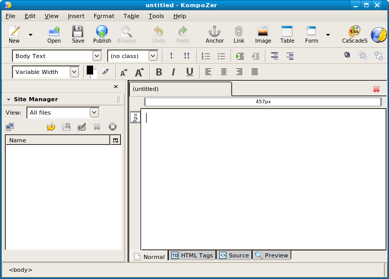
Task: Expand the Variable Width font dropdown
Action: (74, 72)
